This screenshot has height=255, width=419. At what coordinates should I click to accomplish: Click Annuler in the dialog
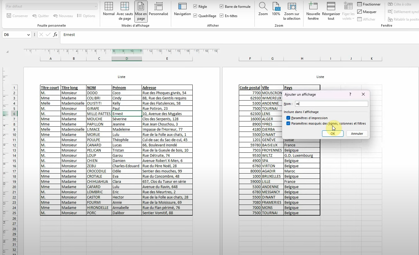point(357,134)
